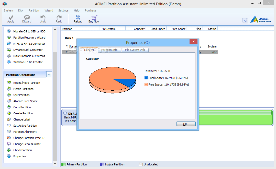Screen dimensions: 276x169
Task: Click the sidebar scroll down arrow
Action: 55,164
